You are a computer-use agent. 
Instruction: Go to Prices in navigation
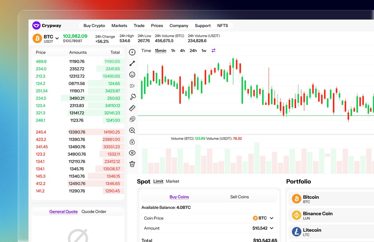(x=157, y=26)
